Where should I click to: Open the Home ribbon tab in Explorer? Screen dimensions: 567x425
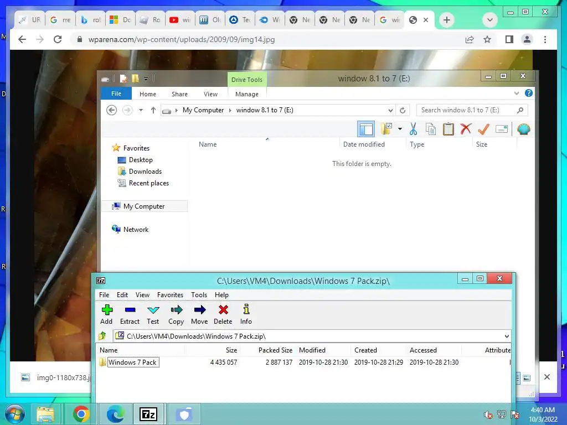tap(147, 94)
